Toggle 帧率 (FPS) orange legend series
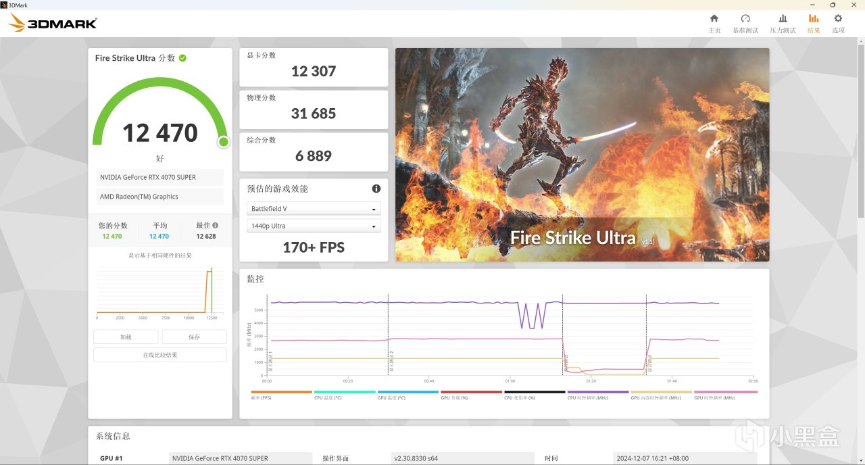Viewport: 865px width, 465px height. pos(281,395)
